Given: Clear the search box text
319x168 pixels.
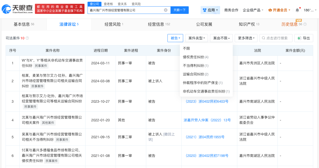Looking at the screenshot, I should (x=166, y=10).
